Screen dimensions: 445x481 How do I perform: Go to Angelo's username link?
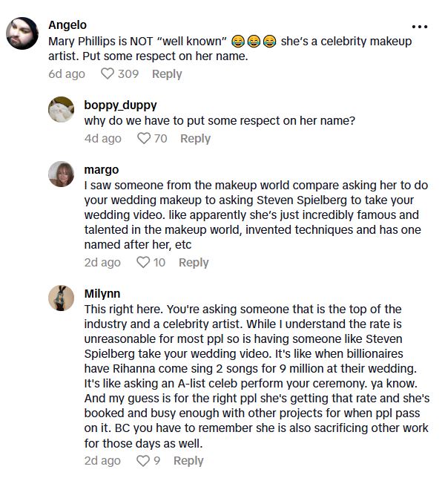(x=67, y=24)
